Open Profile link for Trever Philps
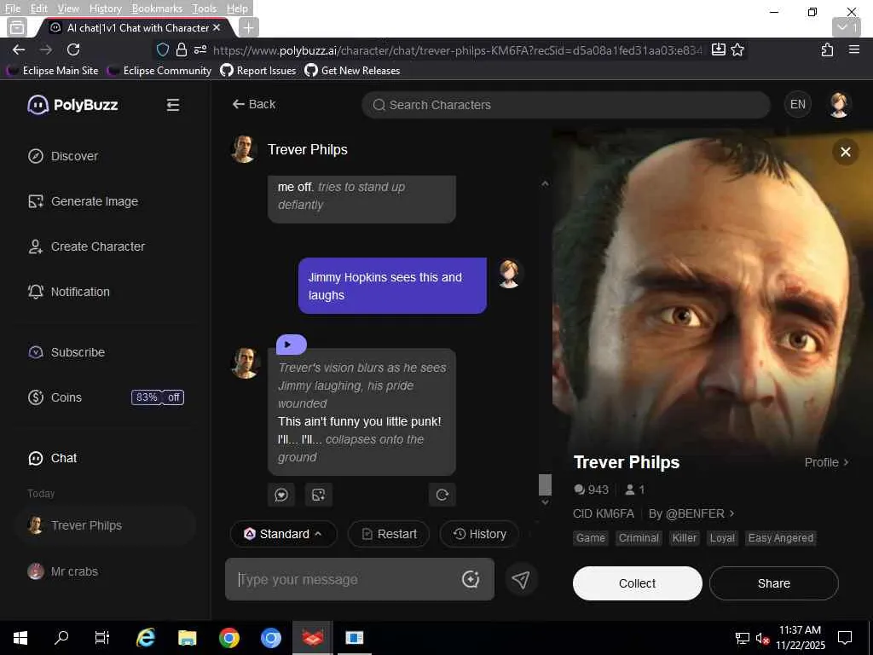 pyautogui.click(x=826, y=462)
